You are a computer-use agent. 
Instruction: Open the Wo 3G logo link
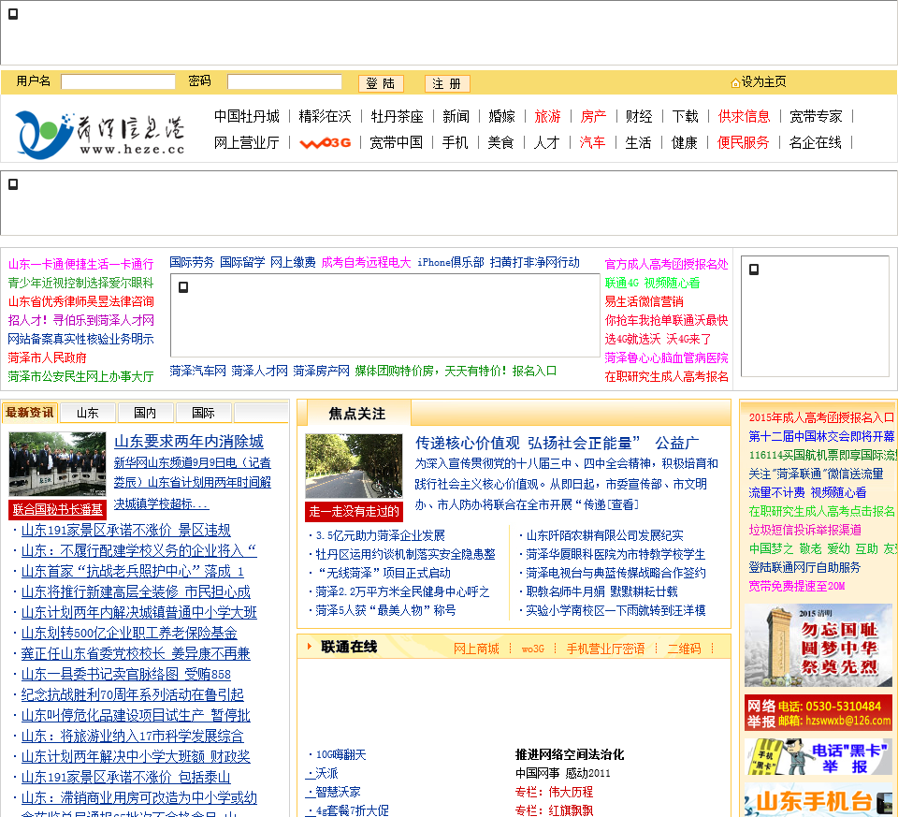click(x=326, y=142)
